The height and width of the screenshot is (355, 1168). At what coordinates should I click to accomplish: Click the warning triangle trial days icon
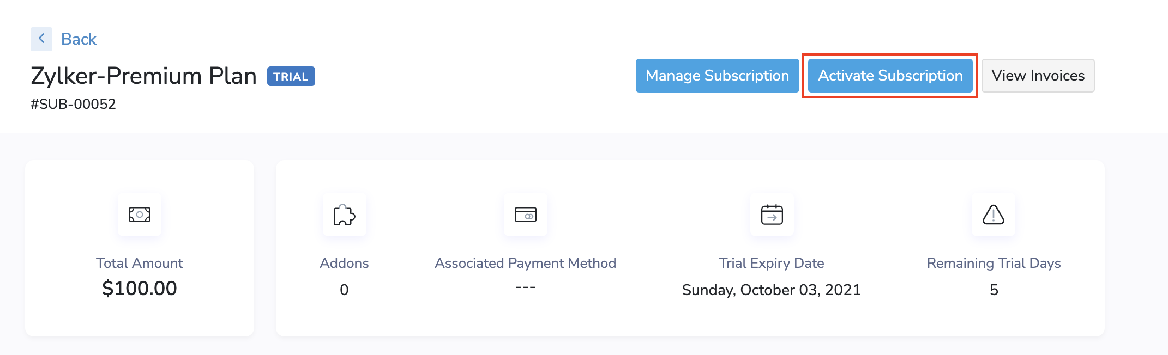pos(994,215)
